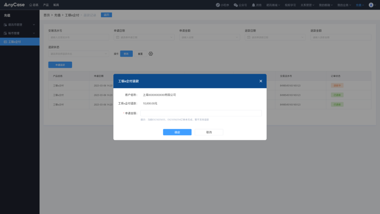Click the calendar icon in 申请日期 field

pos(118,37)
